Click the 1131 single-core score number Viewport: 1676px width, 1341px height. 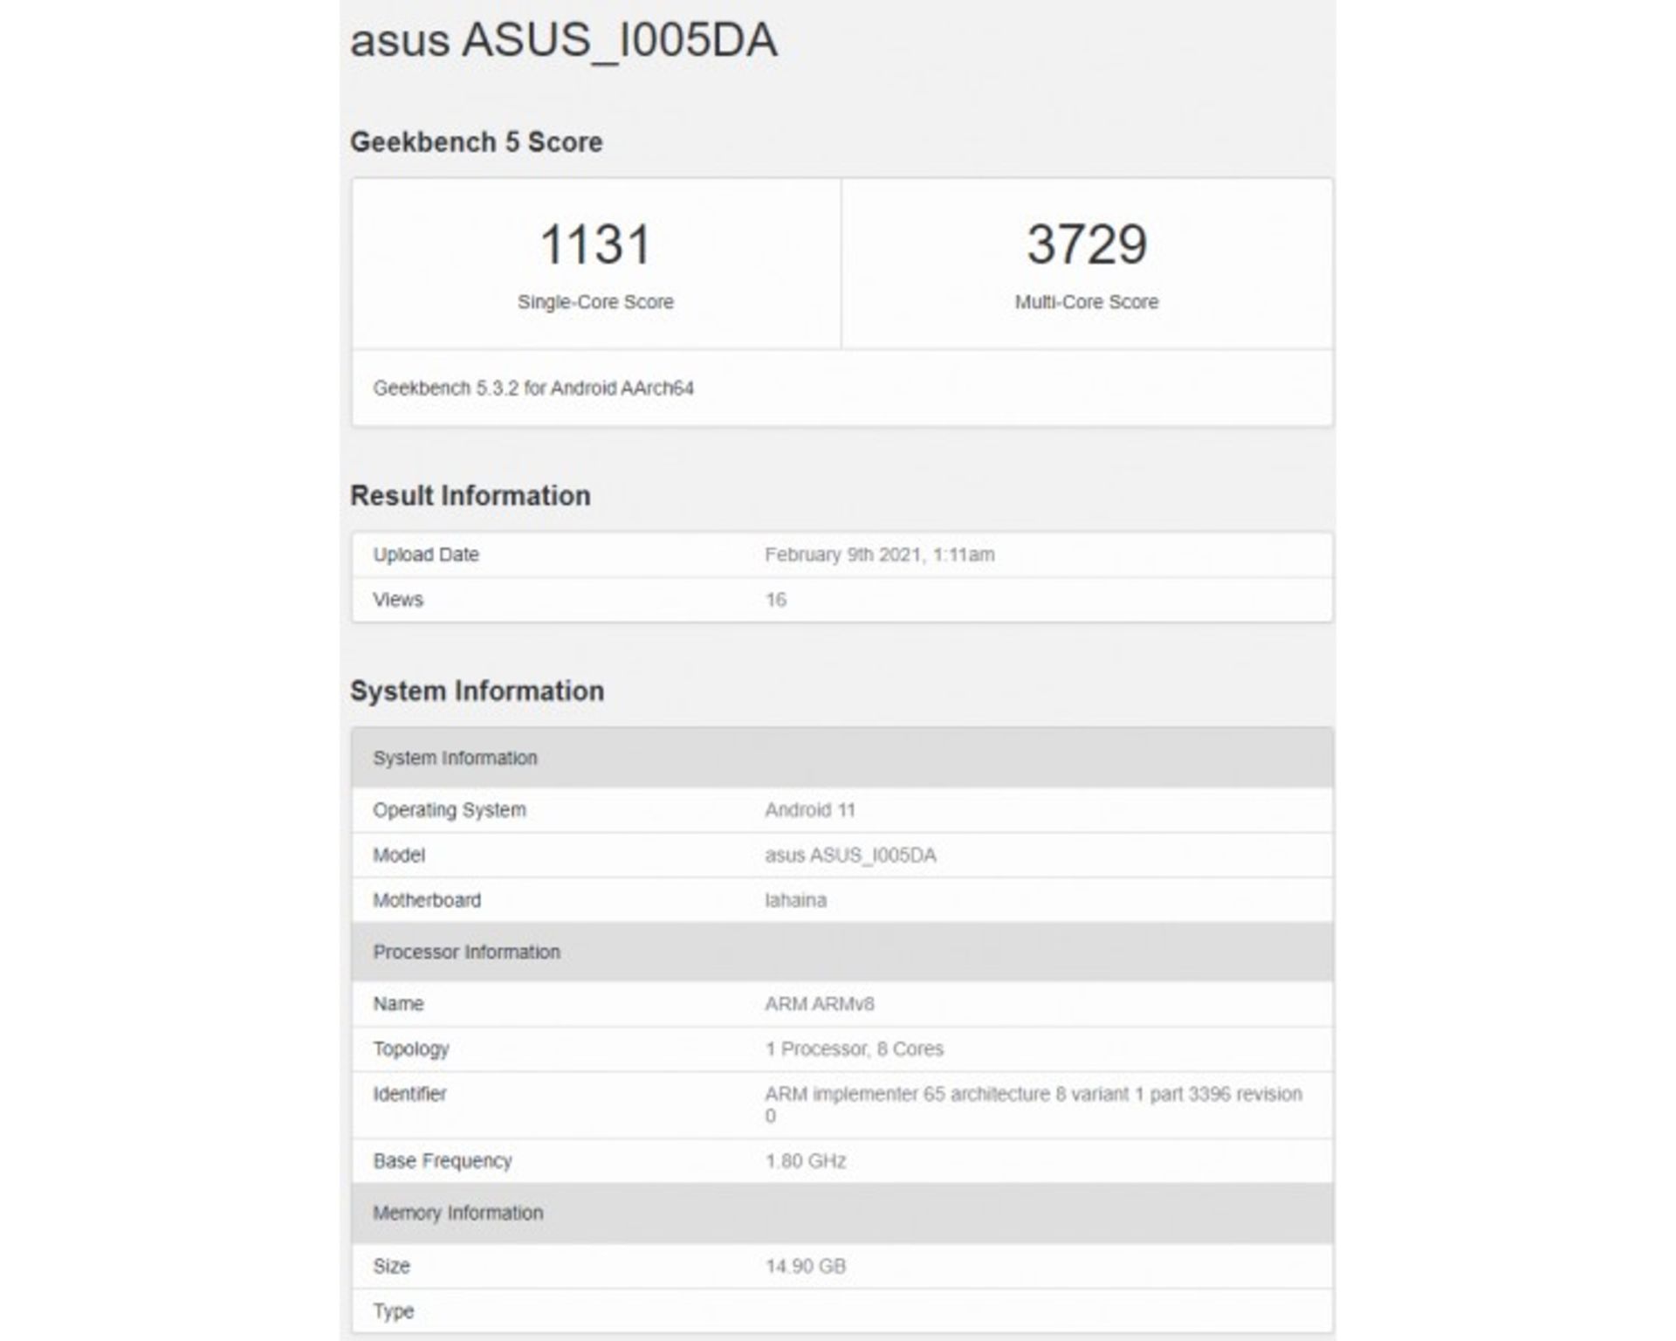595,244
